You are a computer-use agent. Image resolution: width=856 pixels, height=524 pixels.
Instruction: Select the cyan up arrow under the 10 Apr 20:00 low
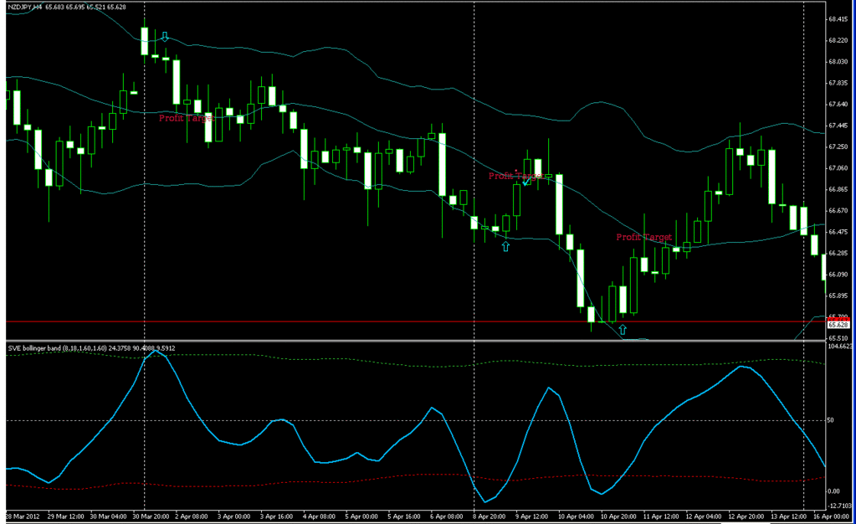[623, 330]
